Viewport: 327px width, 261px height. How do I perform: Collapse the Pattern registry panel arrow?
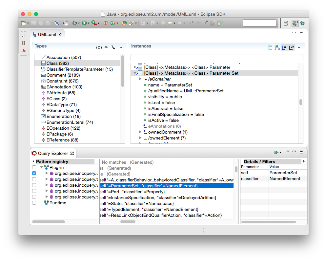[33, 161]
